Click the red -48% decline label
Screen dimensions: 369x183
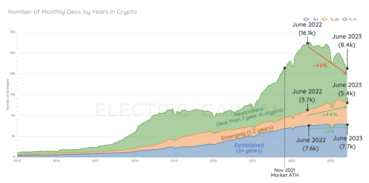[320, 66]
